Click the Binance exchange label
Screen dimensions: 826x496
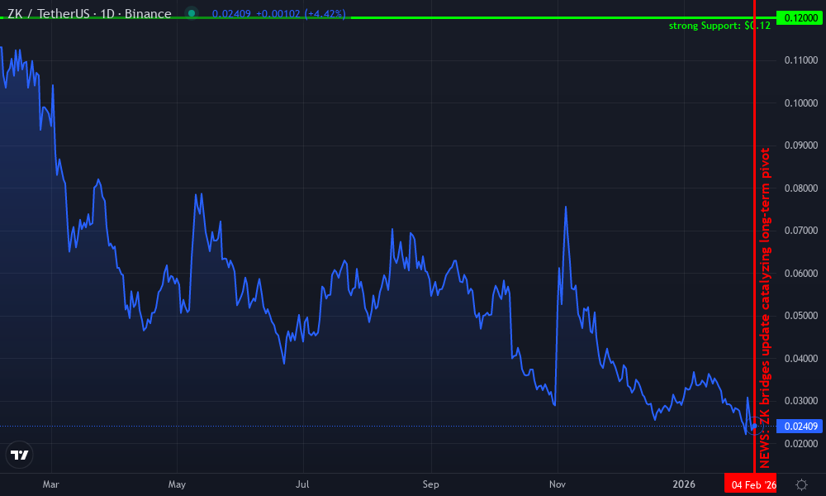[x=149, y=13]
